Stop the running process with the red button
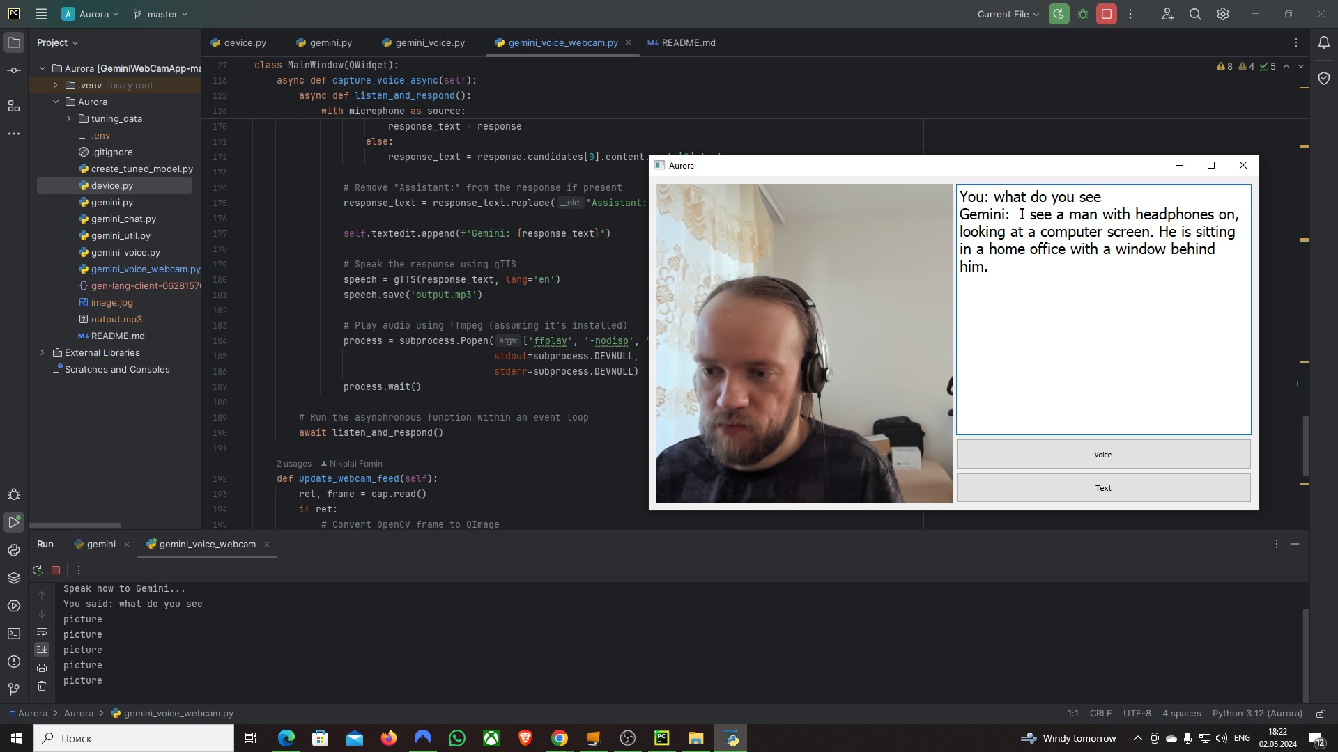The image size is (1338, 752). pos(1107,14)
